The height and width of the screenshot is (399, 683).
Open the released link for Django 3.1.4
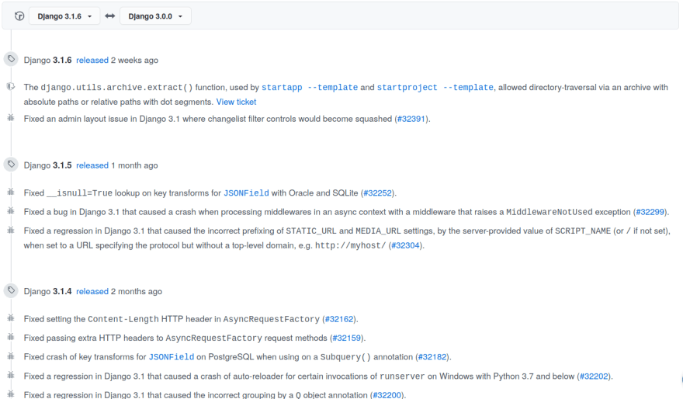[92, 291]
